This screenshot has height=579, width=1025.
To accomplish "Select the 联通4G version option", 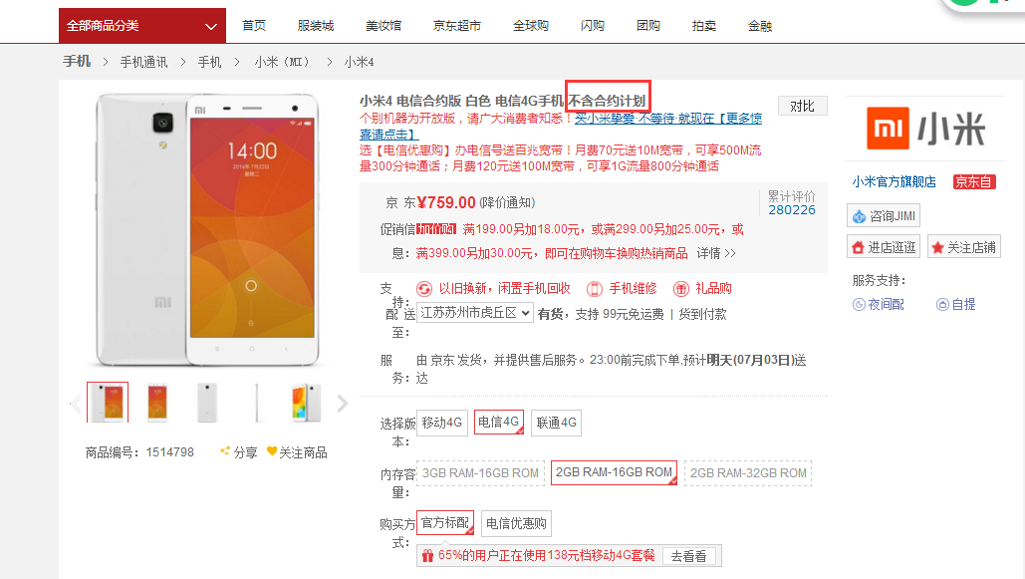I will [556, 423].
